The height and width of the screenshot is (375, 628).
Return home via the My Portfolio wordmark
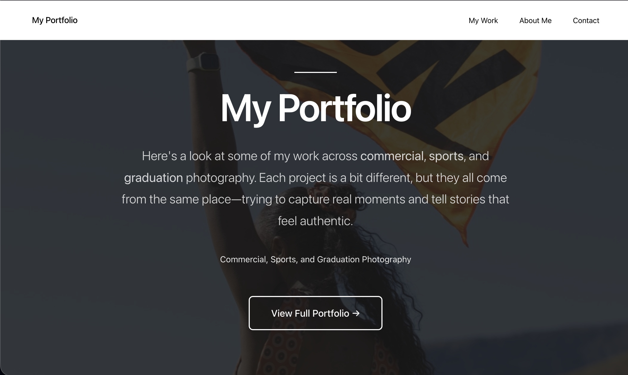[55, 20]
